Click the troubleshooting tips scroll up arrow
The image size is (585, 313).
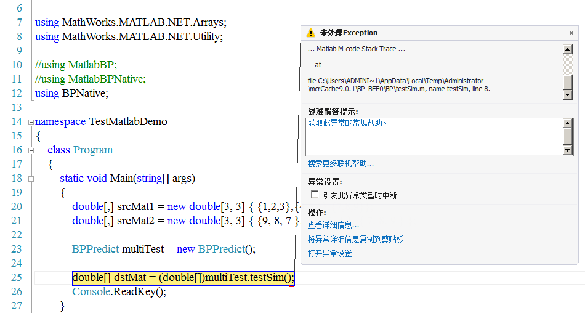567,123
